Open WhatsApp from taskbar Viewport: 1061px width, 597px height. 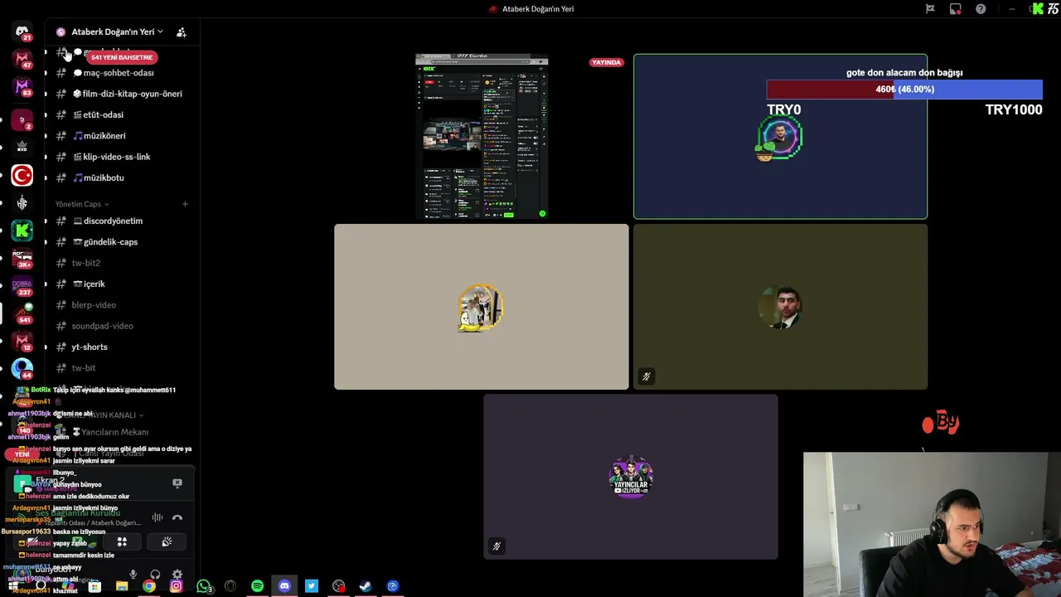click(x=203, y=586)
